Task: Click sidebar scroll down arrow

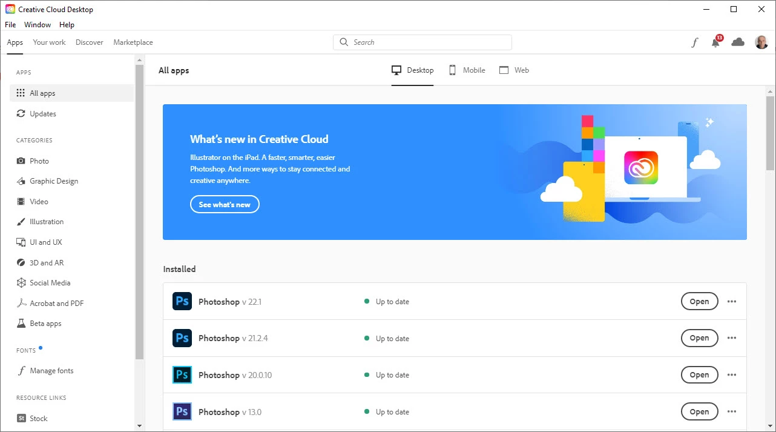Action: [140, 426]
